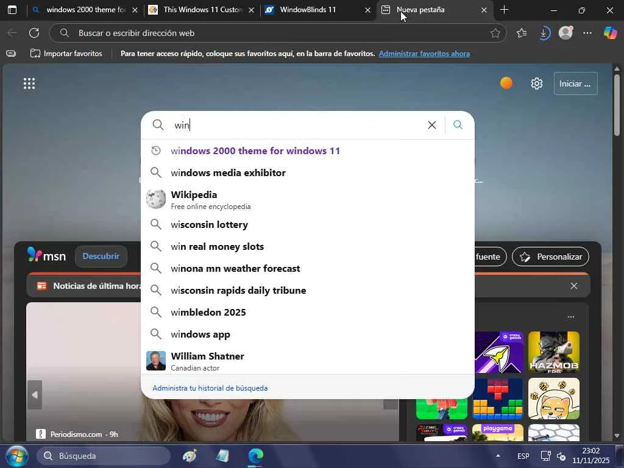Viewport: 624px width, 468px height.
Task: Click the back navigation arrow
Action: pos(12,33)
